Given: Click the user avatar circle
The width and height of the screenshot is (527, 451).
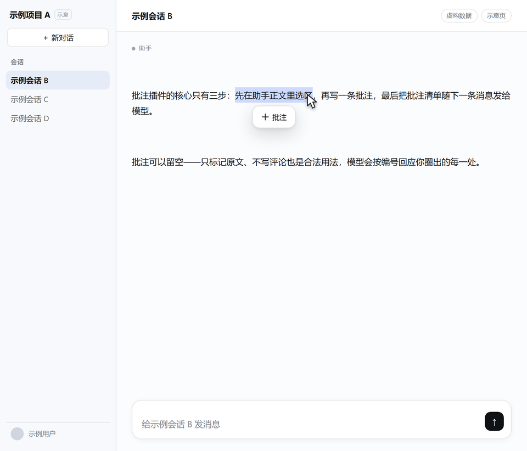Looking at the screenshot, I should 17,433.
